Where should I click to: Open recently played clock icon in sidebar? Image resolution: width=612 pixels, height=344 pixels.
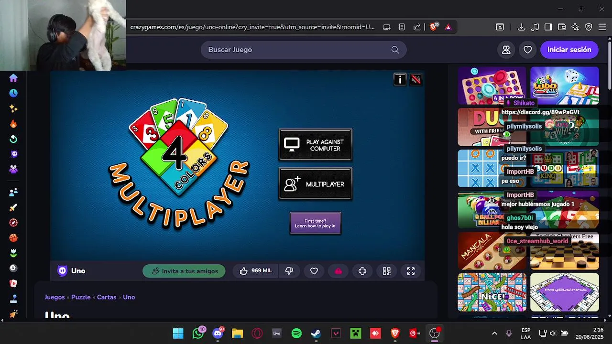click(13, 93)
